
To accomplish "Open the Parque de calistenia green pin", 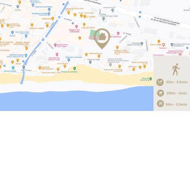I will 74,68.
